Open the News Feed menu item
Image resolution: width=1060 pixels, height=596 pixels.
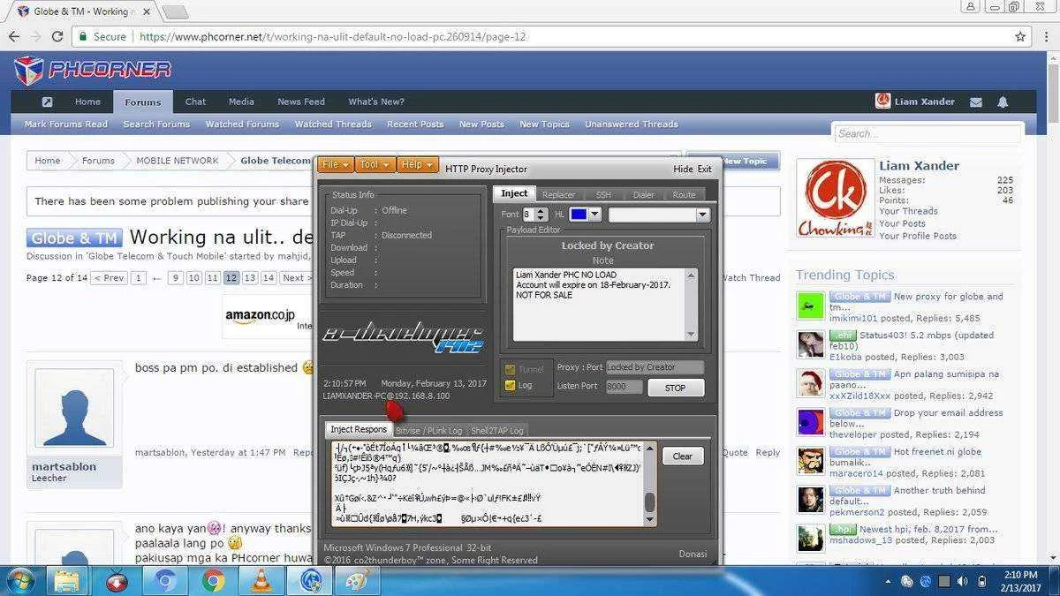pos(301,102)
